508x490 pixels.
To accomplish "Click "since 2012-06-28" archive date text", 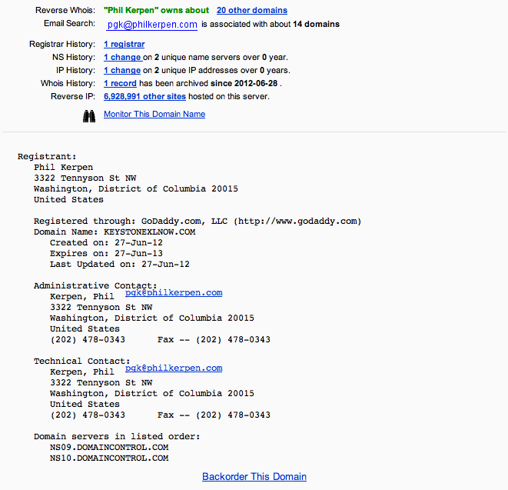I will click(244, 83).
